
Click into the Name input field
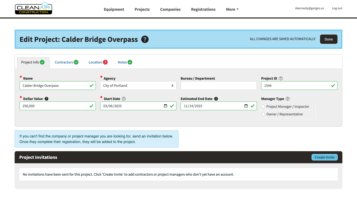[x=58, y=86]
